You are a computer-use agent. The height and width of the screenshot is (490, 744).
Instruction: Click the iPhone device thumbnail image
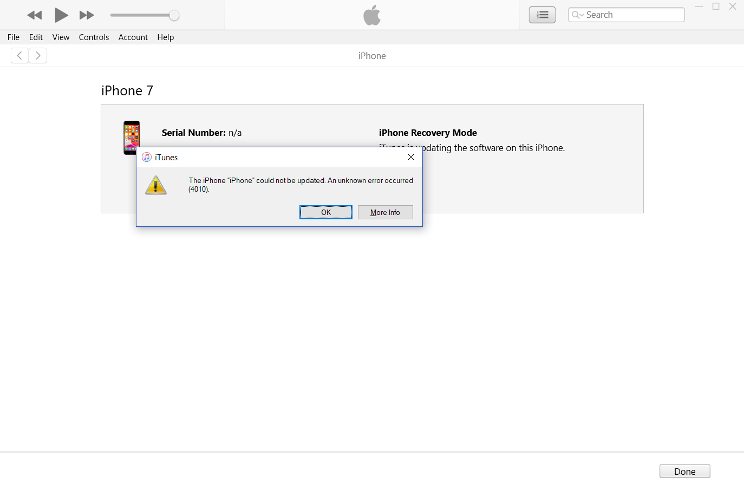tap(132, 138)
